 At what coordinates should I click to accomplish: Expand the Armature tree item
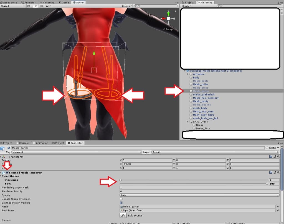[x=188, y=74]
